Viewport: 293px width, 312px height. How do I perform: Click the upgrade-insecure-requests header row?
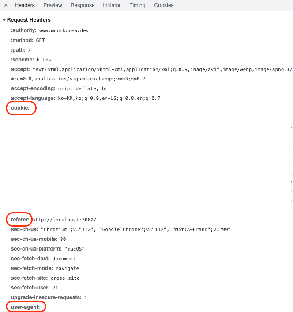tap(49, 297)
